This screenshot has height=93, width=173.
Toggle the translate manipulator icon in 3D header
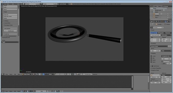[x=44, y=74]
